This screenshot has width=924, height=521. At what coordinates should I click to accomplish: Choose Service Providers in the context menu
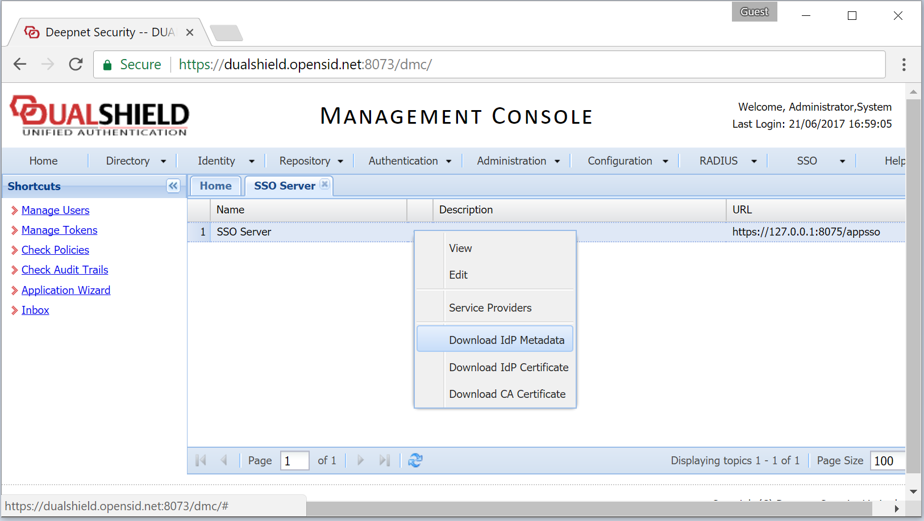(x=490, y=308)
